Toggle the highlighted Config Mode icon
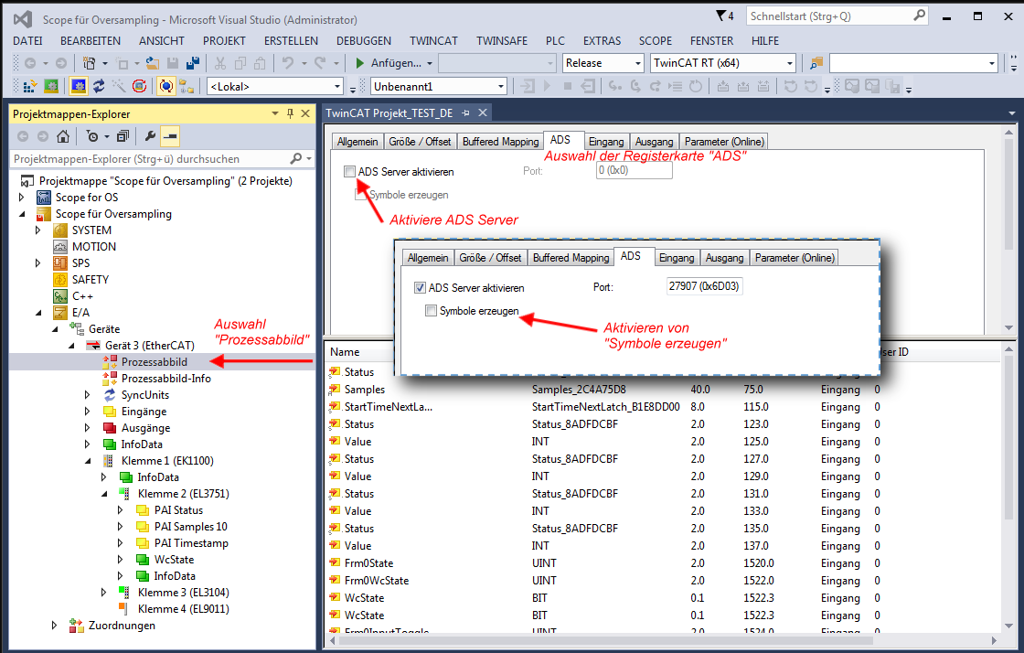This screenshot has height=653, width=1024. pyautogui.click(x=79, y=86)
